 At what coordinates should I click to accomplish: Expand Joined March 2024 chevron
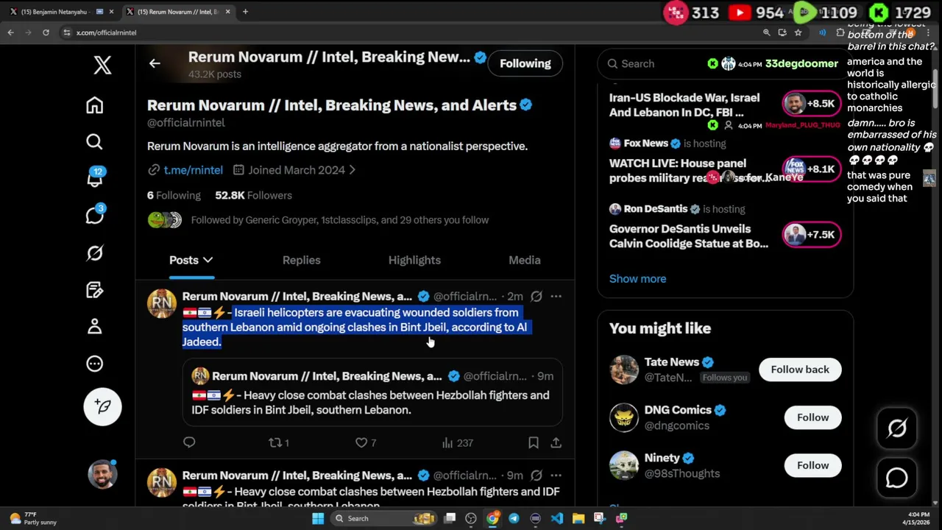pyautogui.click(x=352, y=170)
